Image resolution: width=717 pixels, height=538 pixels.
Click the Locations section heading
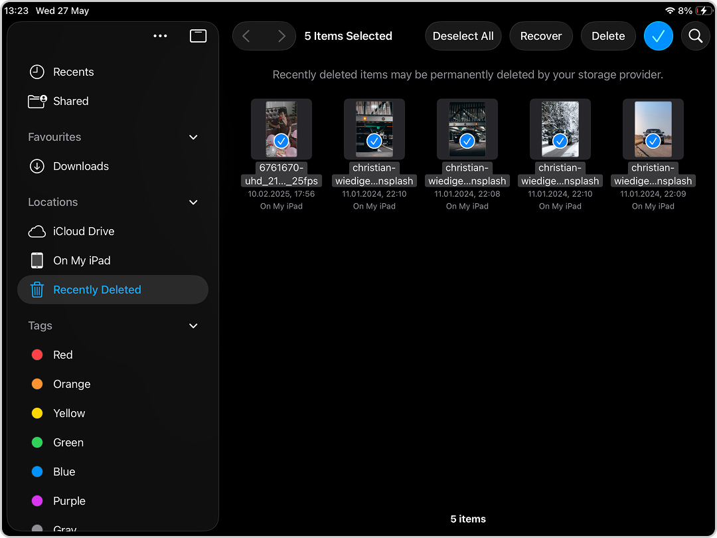coord(52,202)
